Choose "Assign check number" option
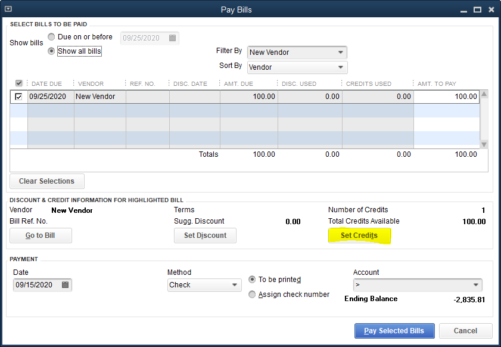 252,295
